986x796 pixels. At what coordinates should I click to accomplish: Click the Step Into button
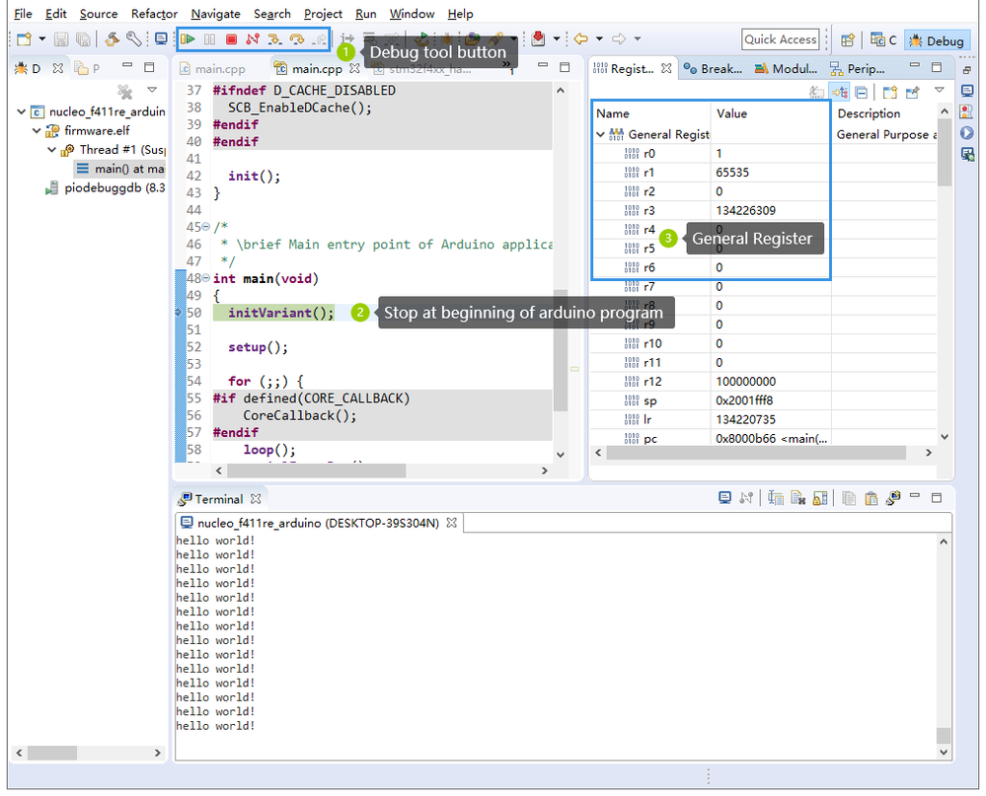(274, 38)
